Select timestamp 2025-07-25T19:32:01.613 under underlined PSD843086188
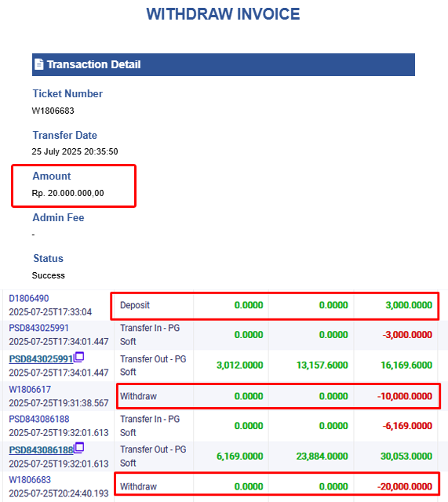The image size is (448, 502). click(59, 464)
